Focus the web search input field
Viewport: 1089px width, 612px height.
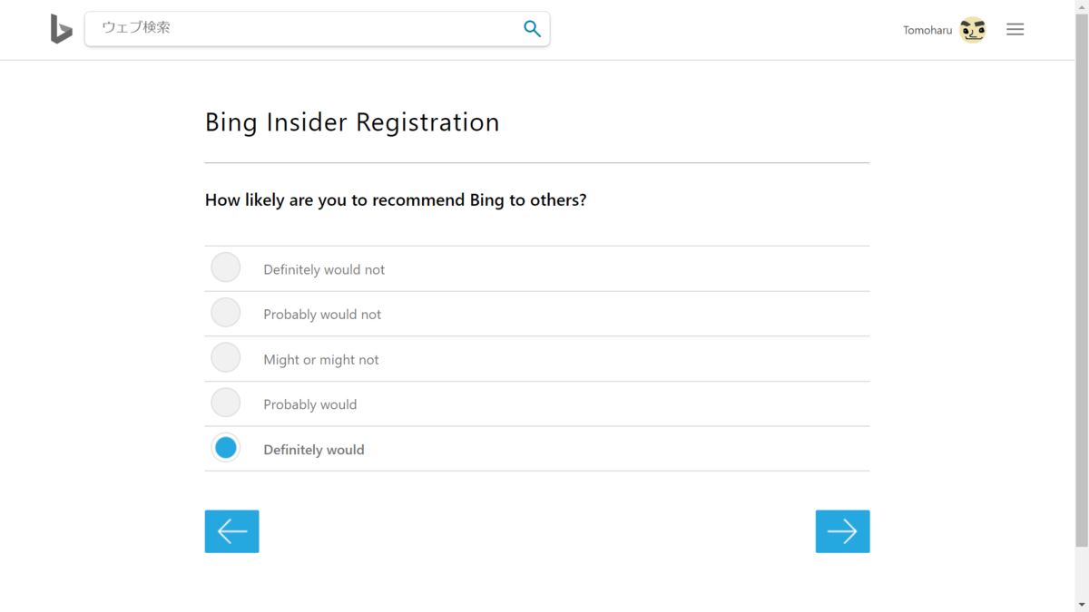coord(304,28)
